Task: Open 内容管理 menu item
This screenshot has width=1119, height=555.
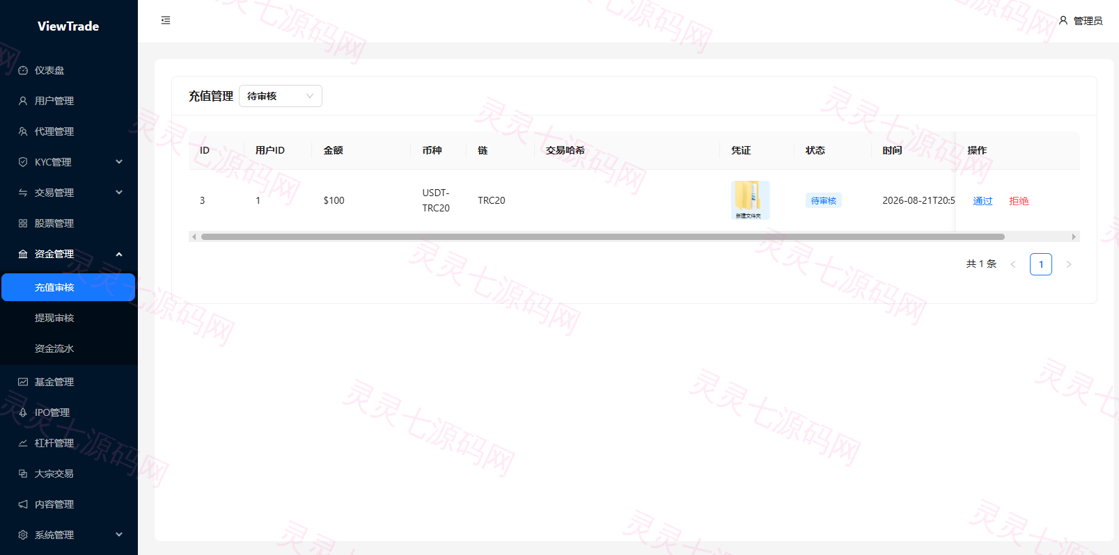Action: 69,504
